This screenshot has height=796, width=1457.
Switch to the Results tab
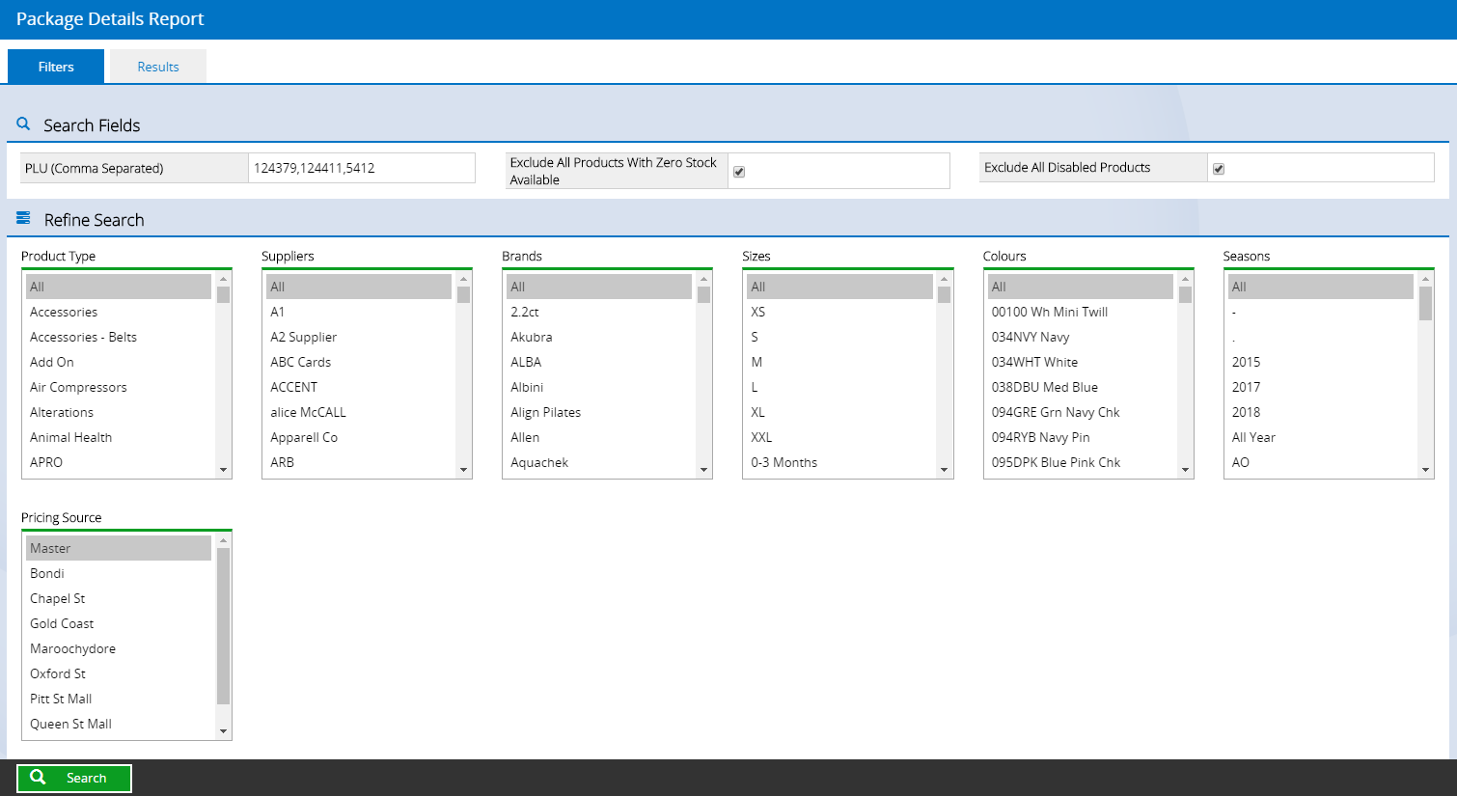pyautogui.click(x=158, y=67)
